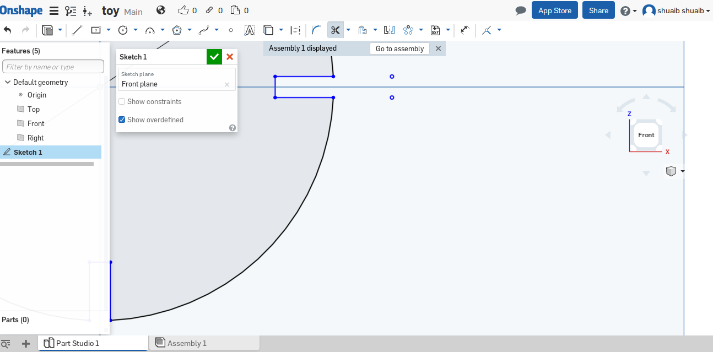
Task: Click the links count icon
Action: 209,10
